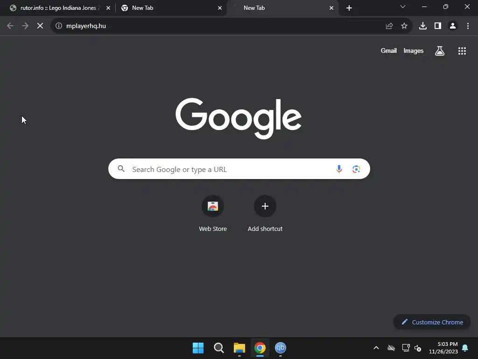Open qBittorrent from taskbar
The image size is (478, 359).
point(281,348)
